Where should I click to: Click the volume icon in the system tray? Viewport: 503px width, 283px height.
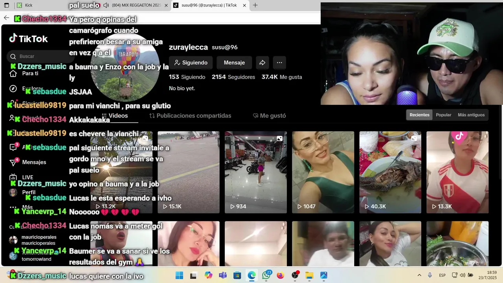[463, 275]
